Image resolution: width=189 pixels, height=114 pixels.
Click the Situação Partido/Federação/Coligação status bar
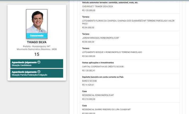point(37,73)
